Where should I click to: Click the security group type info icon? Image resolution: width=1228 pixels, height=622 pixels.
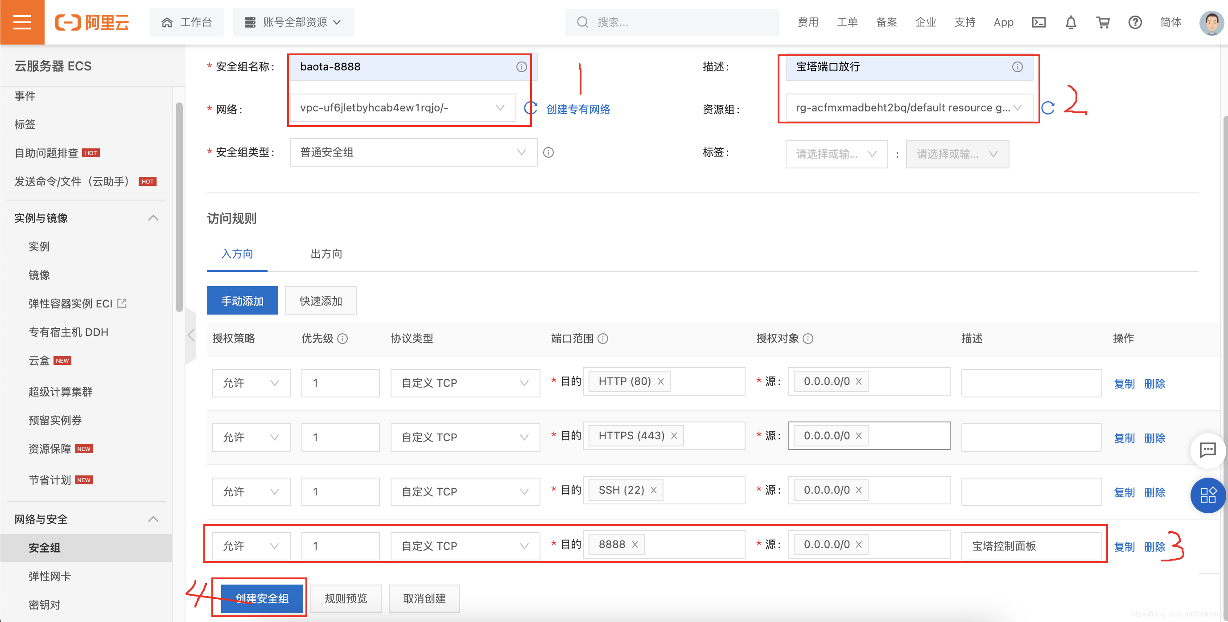tap(548, 152)
